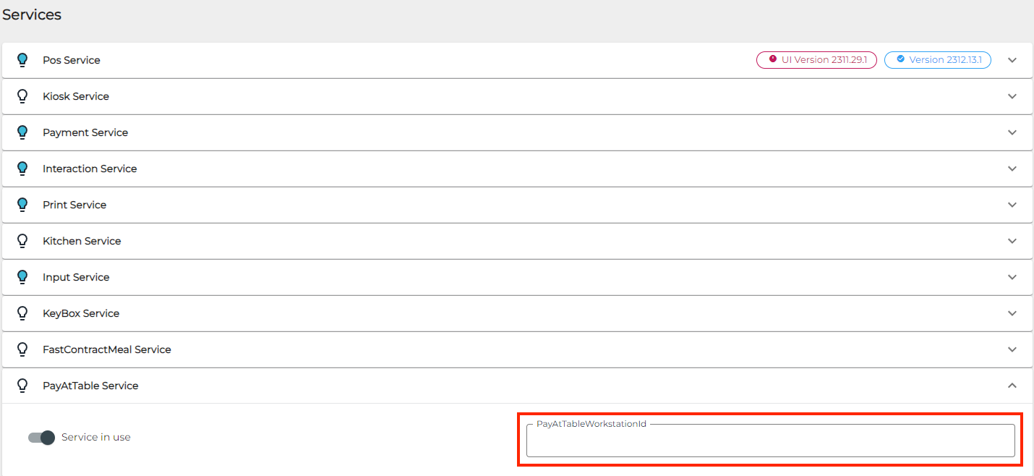Click the Pos Service lightbulb icon
The image size is (1034, 476).
coord(22,60)
